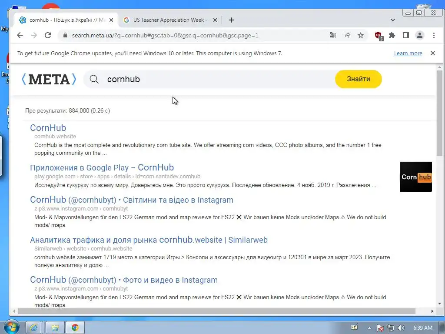Click the Corn hub app thumbnail image
The image size is (445, 334).
416,177
